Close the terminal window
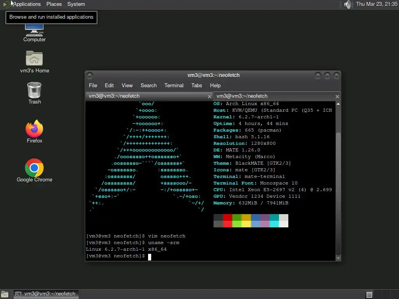This screenshot has height=299, width=399. (336, 75)
